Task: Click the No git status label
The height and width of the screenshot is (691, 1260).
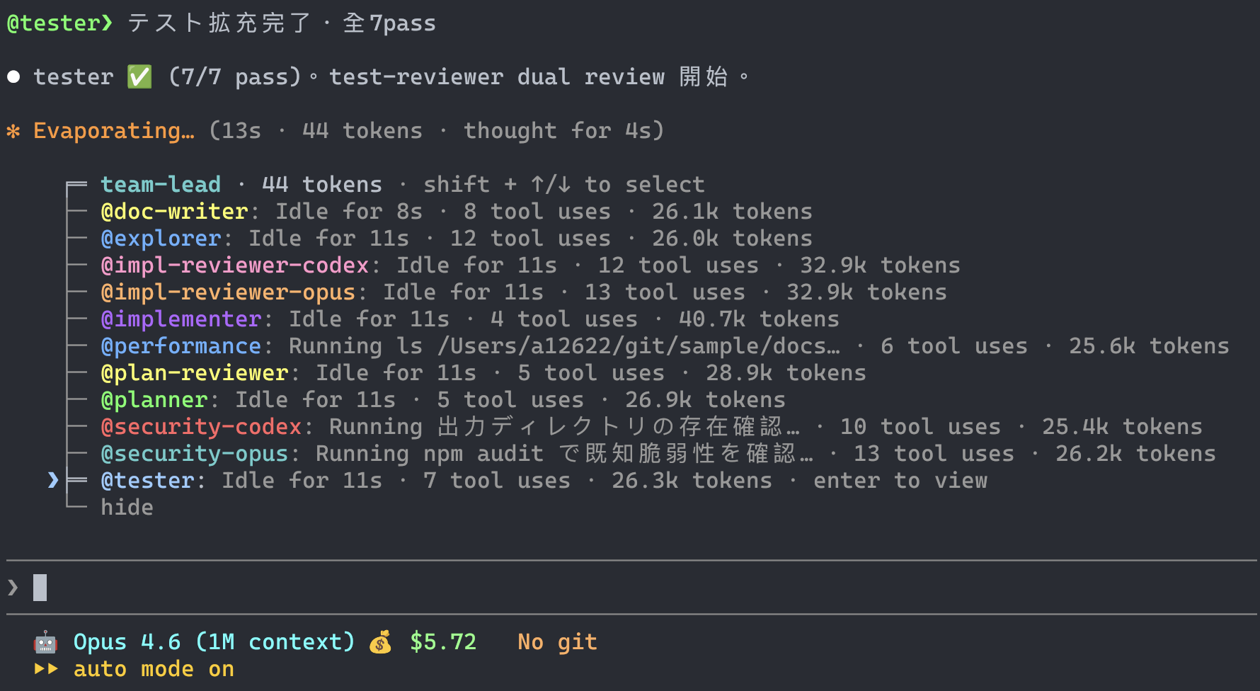Action: coord(557,642)
